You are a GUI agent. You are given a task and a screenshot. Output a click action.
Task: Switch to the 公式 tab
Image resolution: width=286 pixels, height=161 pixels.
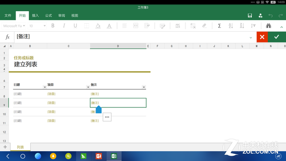49,16
